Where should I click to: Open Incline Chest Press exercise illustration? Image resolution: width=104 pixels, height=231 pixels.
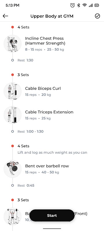click(x=12, y=44)
